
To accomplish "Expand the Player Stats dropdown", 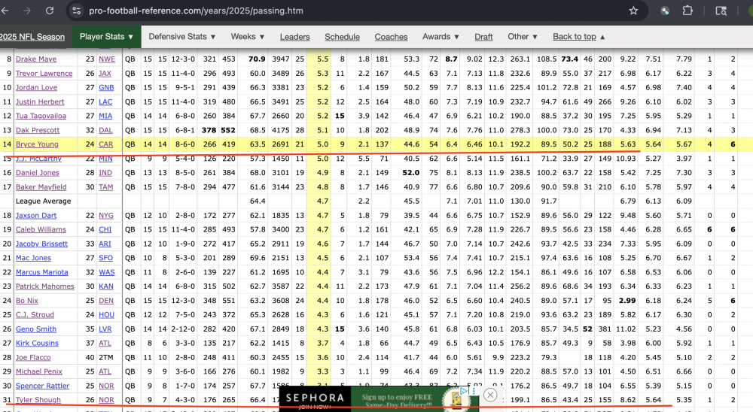I will pos(106,37).
